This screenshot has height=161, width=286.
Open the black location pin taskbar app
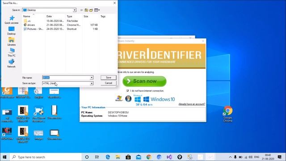tap(180, 157)
